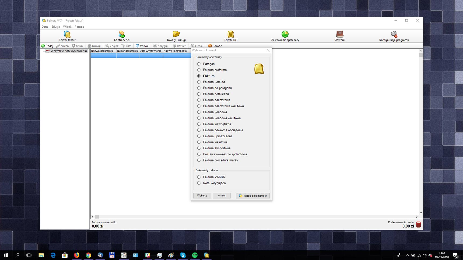Viewport: 463px width, 260px height.
Task: Click the Dodaj toolbar button
Action: click(47, 46)
